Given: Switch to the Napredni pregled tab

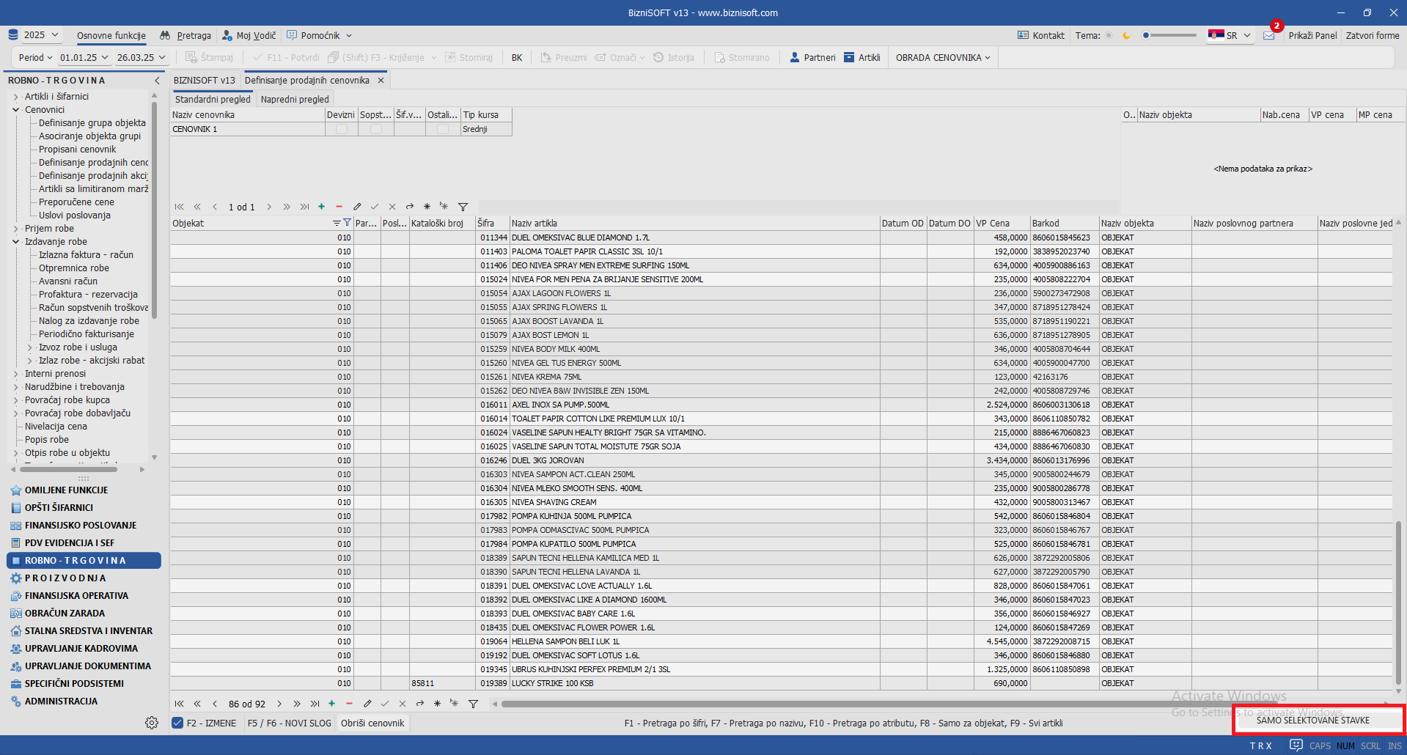Looking at the screenshot, I should click(x=295, y=99).
